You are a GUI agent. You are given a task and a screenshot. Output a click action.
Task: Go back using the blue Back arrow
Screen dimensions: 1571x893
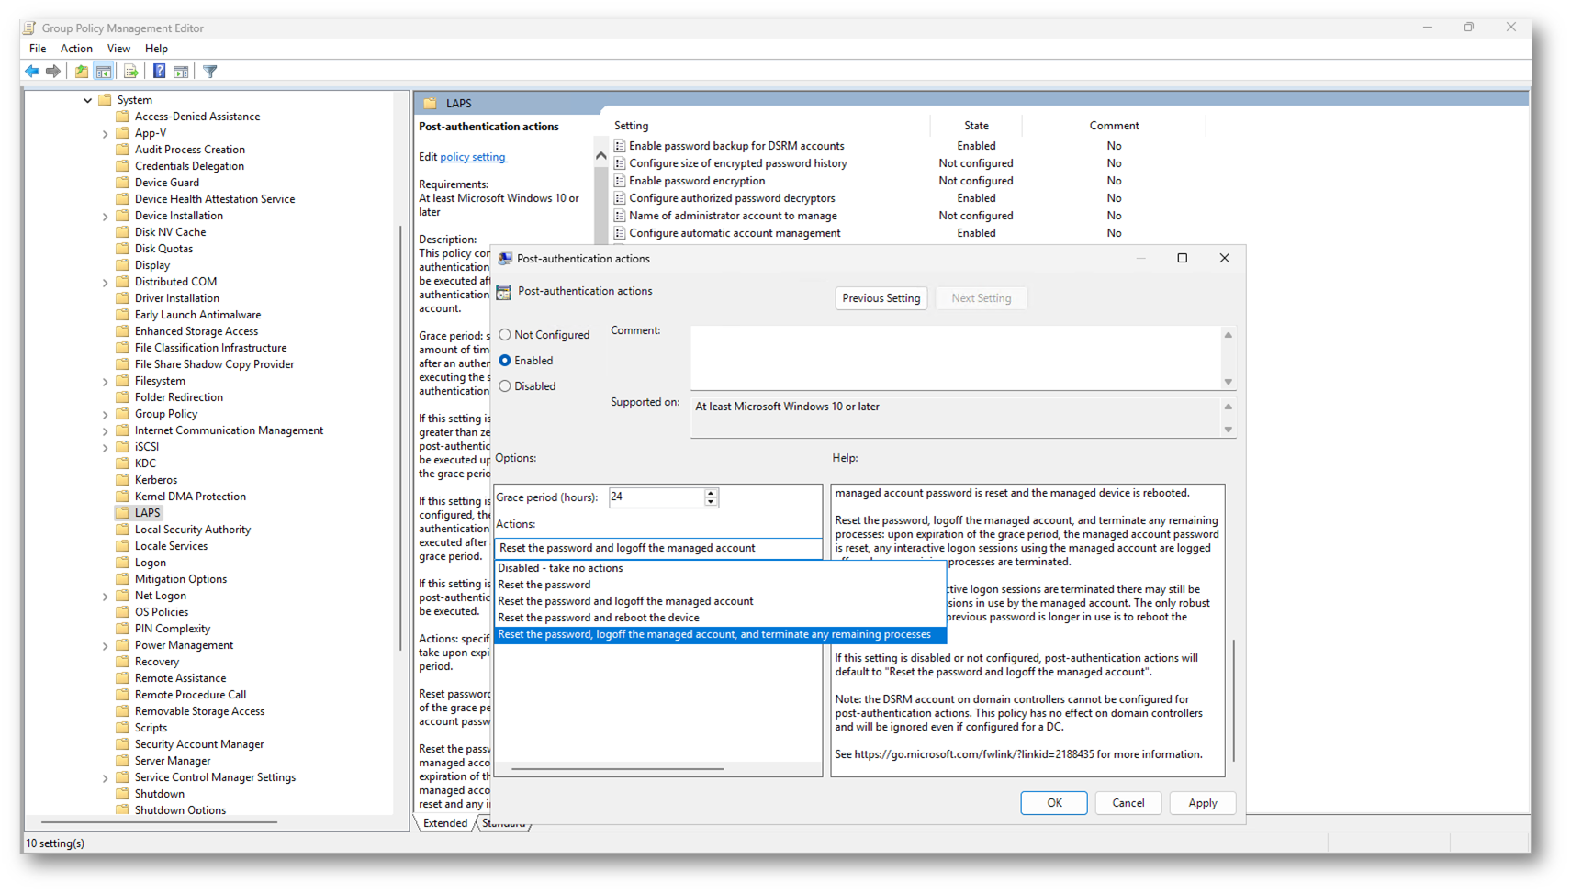(32, 72)
